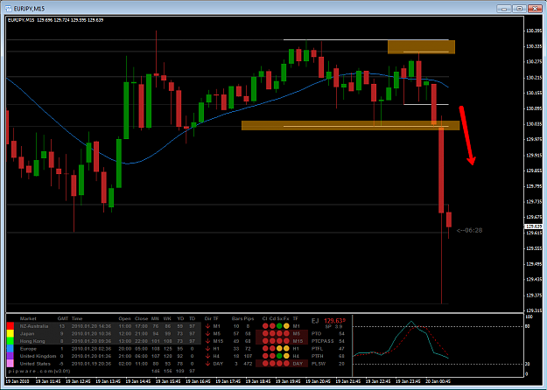Image resolution: width=547 pixels, height=390 pixels.
Task: Click the H1 down direction arrow
Action: point(208,349)
